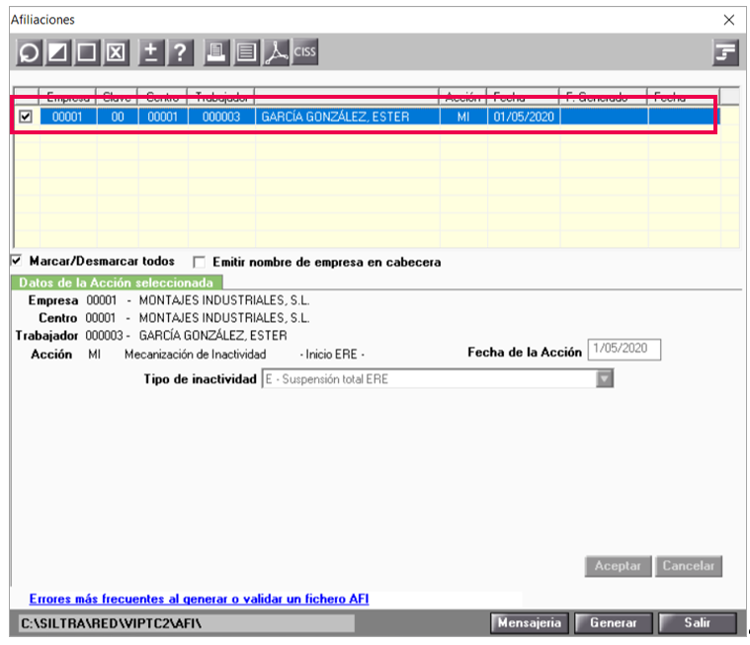
Task: Click the PDF export toolbar icon
Action: coord(276,52)
